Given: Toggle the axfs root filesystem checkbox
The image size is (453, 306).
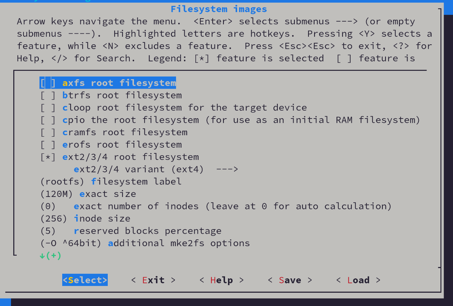Looking at the screenshot, I should [x=48, y=83].
